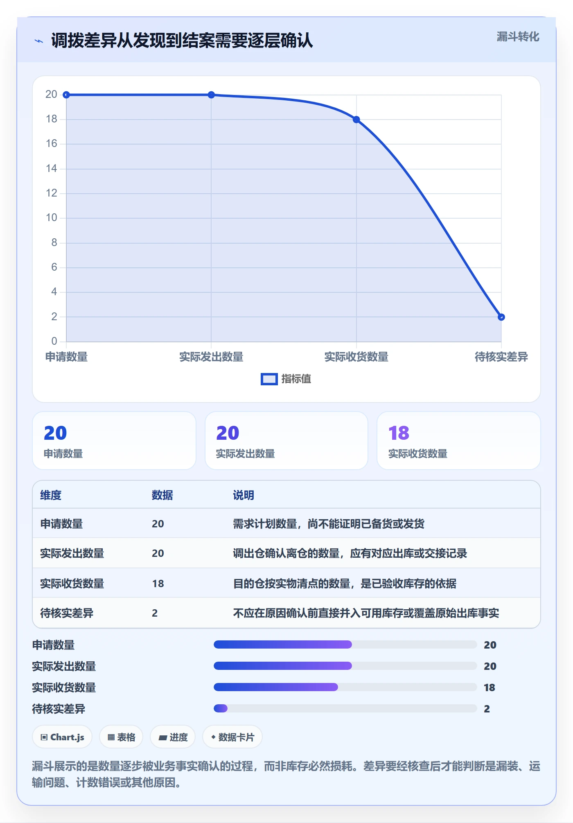Click the footer note about 漏斗展示
This screenshot has height=823, width=573.
[x=286, y=774]
